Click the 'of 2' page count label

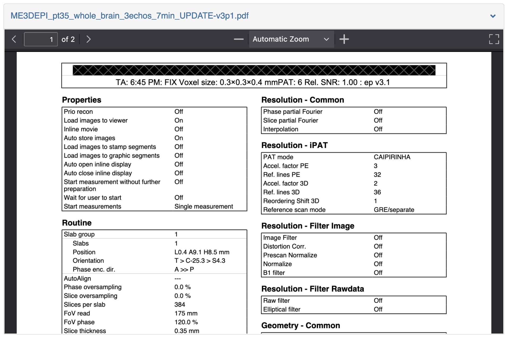tap(68, 39)
